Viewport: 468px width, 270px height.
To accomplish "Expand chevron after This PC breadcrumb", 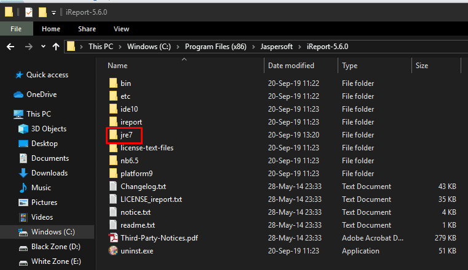I will pos(120,47).
